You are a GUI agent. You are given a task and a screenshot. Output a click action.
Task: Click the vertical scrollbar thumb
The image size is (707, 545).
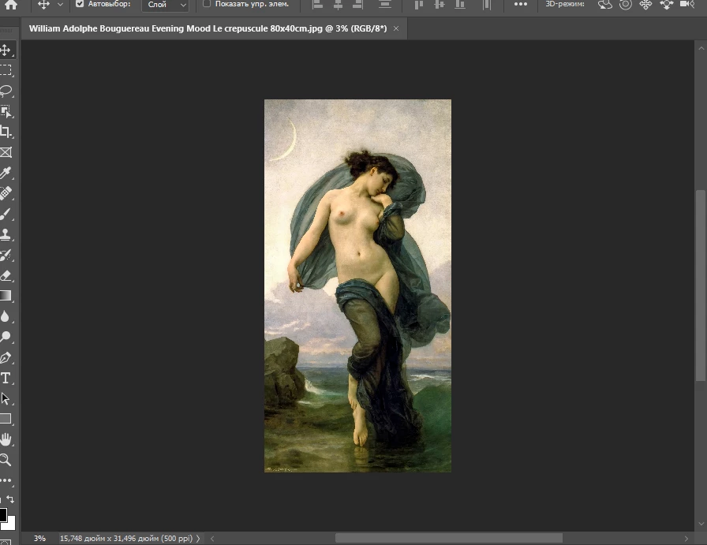coord(701,286)
